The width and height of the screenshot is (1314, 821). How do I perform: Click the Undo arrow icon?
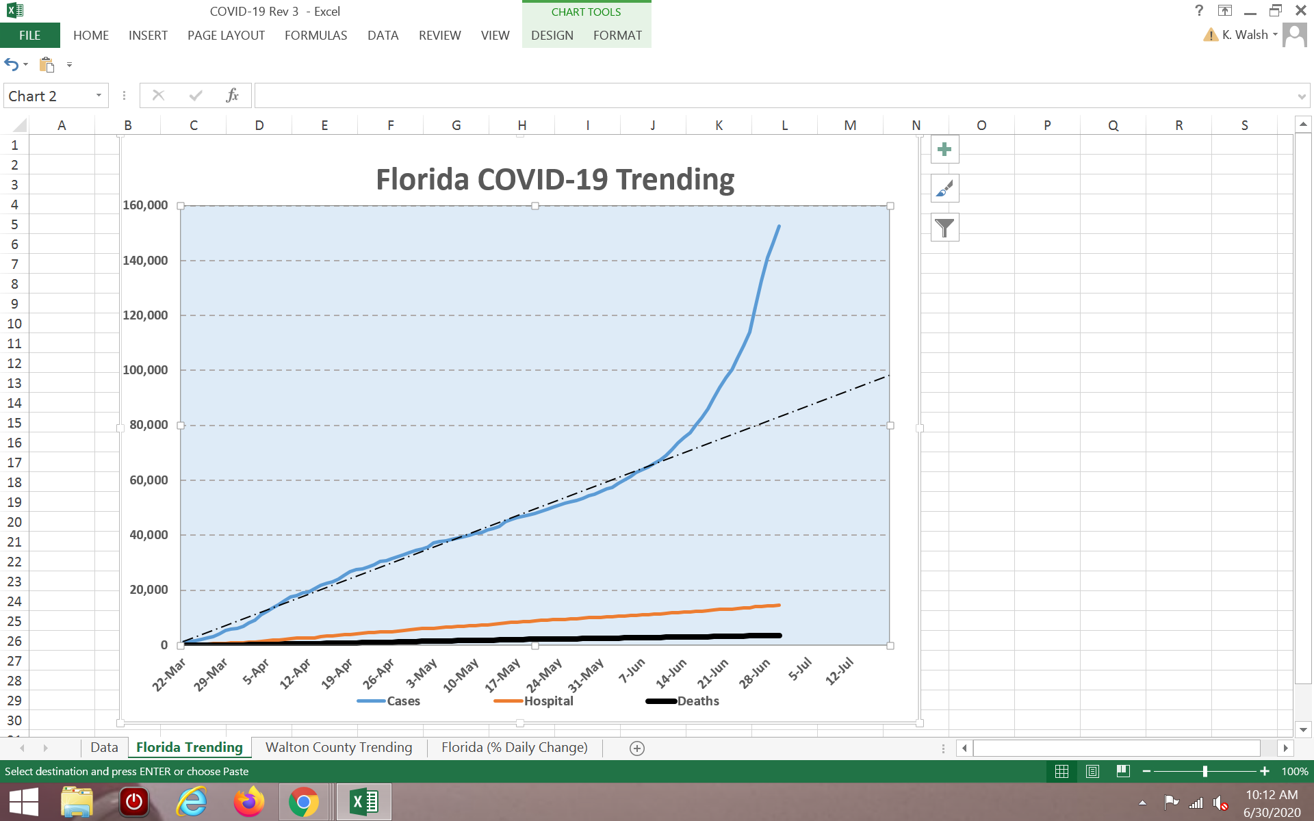(x=12, y=64)
